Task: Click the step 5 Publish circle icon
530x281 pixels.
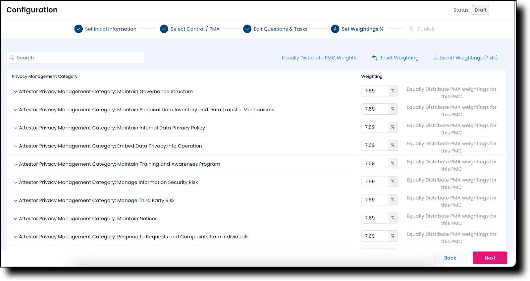Action: [411, 29]
